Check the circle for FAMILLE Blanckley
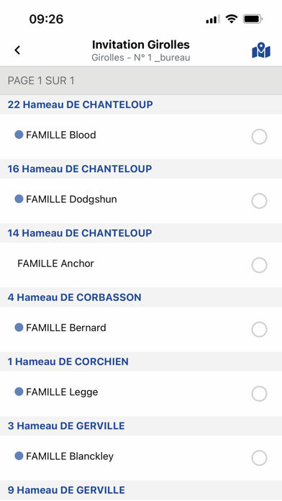The width and height of the screenshot is (282, 501). [x=259, y=458]
